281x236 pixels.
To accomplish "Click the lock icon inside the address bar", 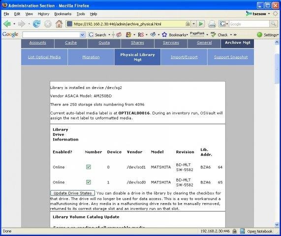I will tap(187, 24).
